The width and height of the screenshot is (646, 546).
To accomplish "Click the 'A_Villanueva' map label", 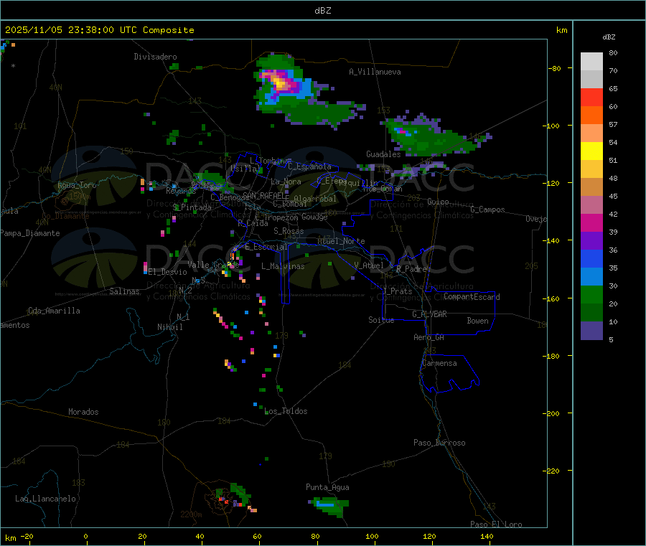I will [375, 72].
